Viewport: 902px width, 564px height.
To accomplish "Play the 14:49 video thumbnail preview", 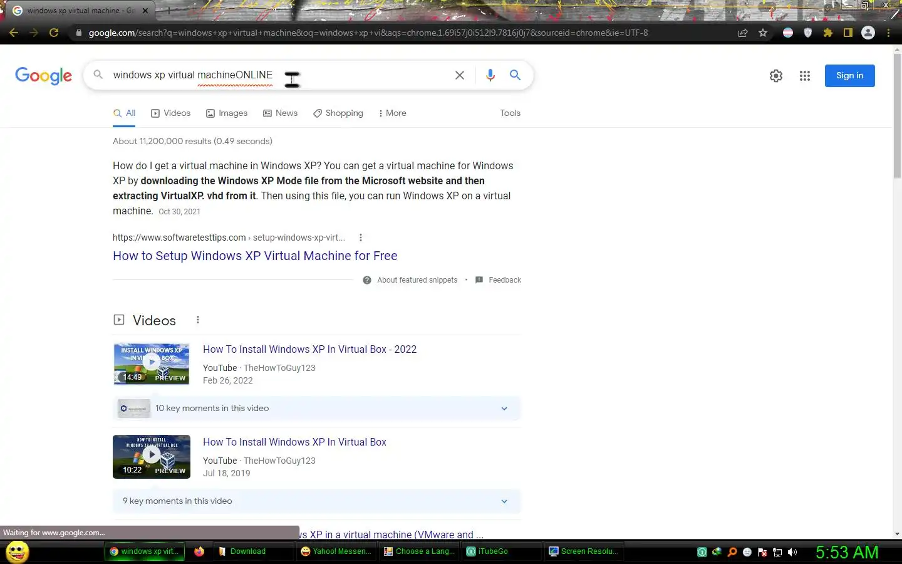I will 152,363.
